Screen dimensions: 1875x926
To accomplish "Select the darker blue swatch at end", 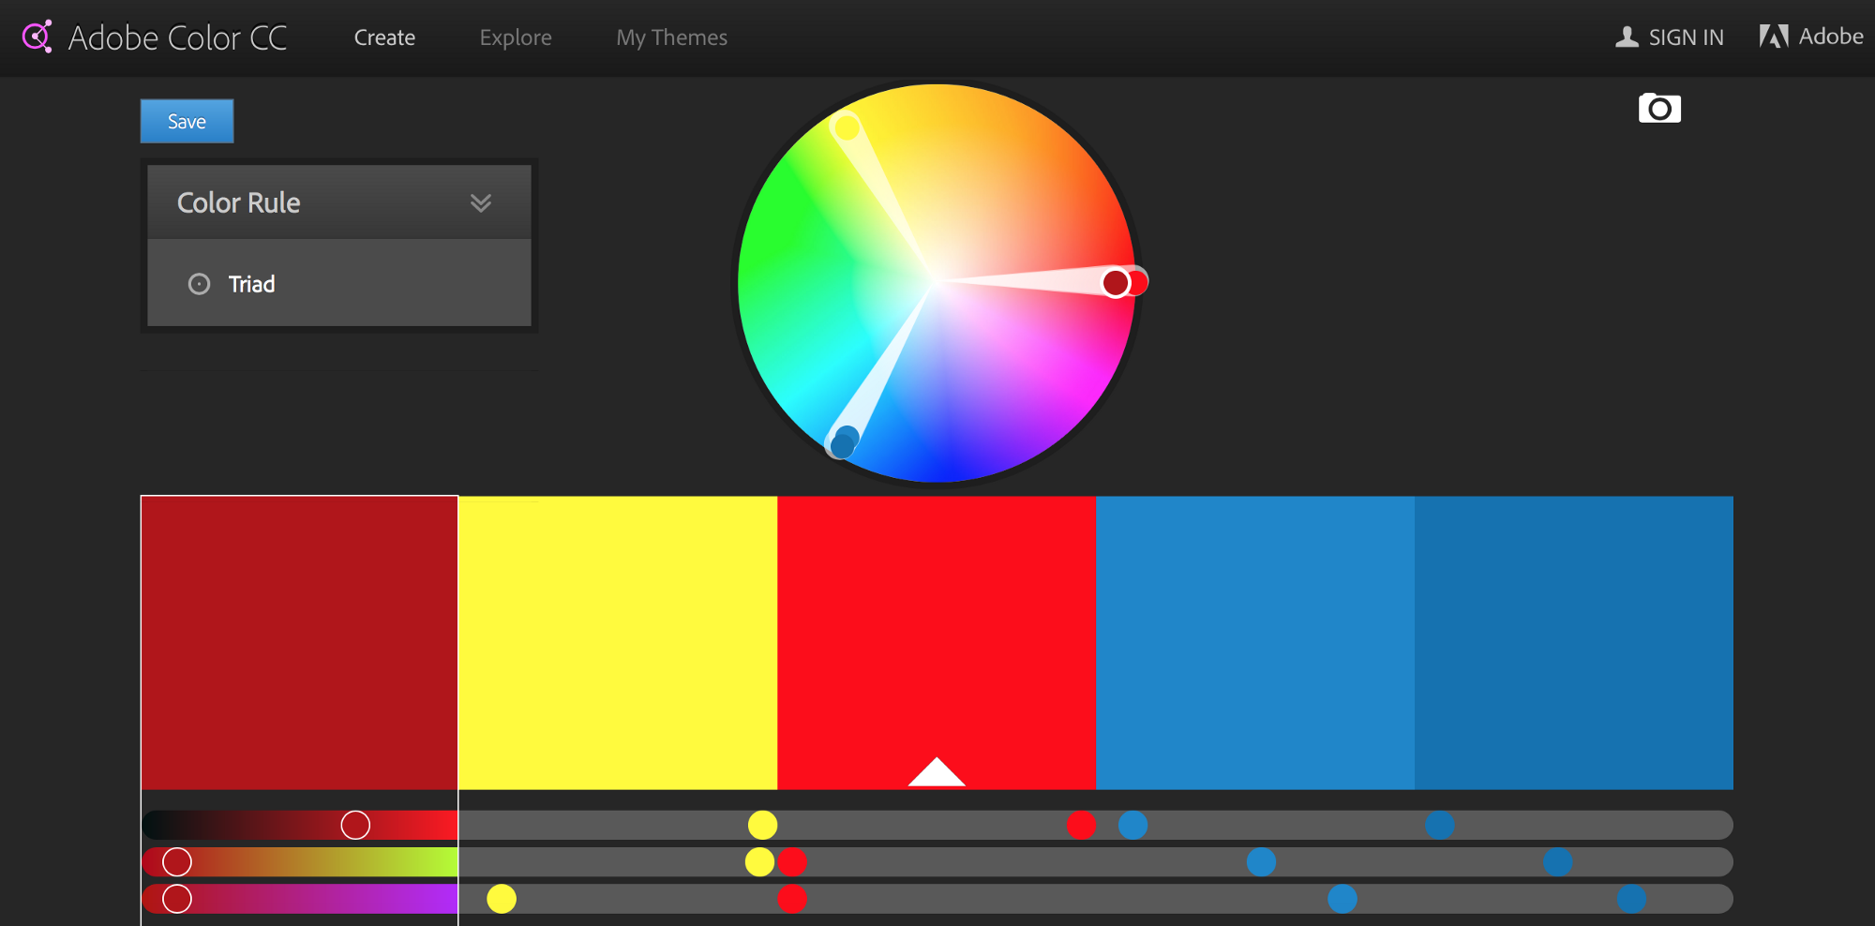I will 1574,642.
